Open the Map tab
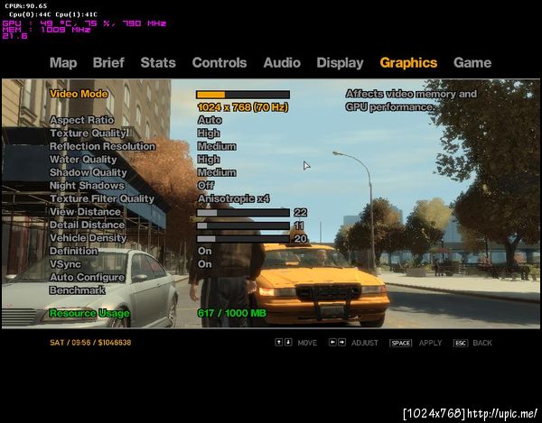Image resolution: width=542 pixels, height=423 pixels. pos(63,63)
